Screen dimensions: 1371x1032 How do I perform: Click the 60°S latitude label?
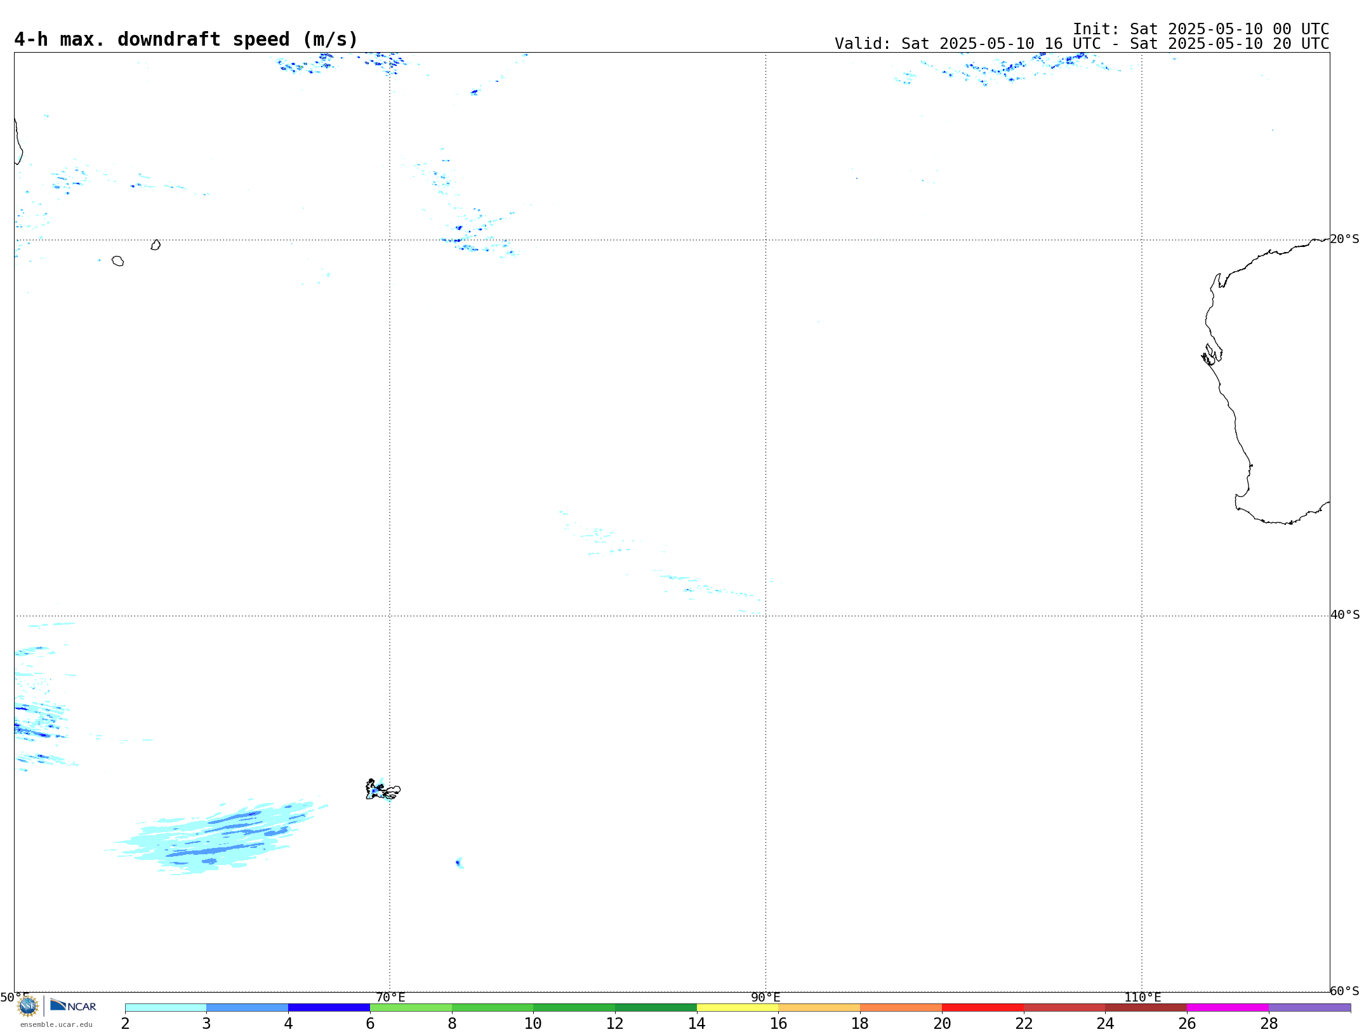point(1345,991)
